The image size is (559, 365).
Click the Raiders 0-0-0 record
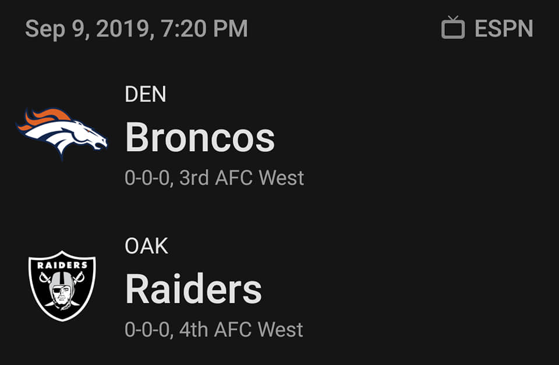point(147,330)
